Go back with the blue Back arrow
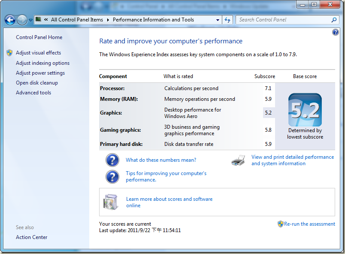The width and height of the screenshot is (345, 254). (10, 20)
